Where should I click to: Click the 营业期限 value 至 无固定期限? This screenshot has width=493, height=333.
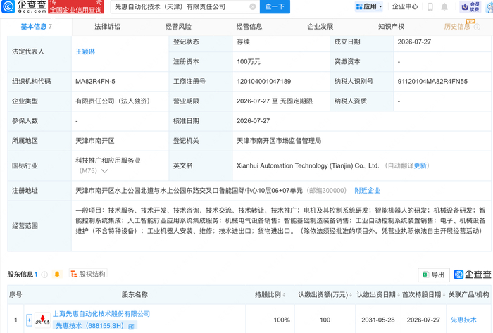coord(275,101)
